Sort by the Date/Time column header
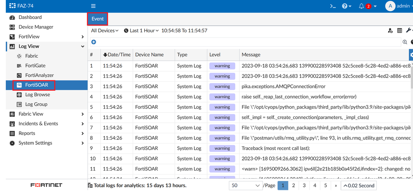This screenshot has height=191, width=413. pyautogui.click(x=117, y=54)
